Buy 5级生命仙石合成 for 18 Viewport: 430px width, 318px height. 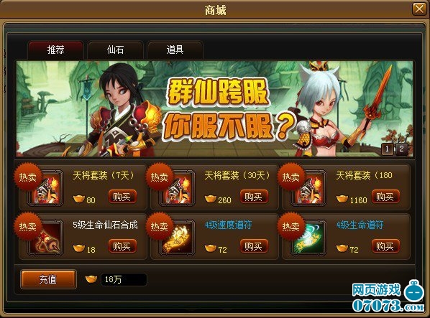[122, 246]
